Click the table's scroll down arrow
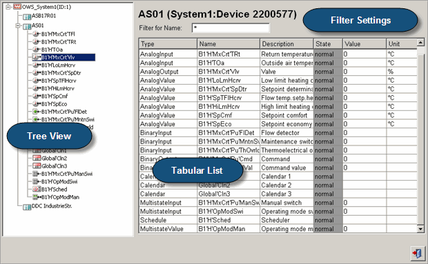Image resolution: width=428 pixels, height=264 pixels. pos(420,229)
